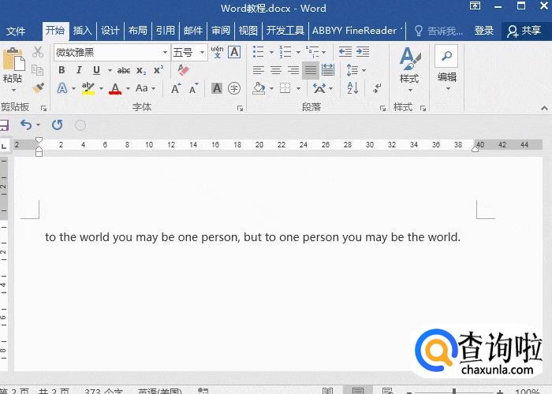
Task: Click the phonetic guide wén icon
Action: [x=217, y=52]
